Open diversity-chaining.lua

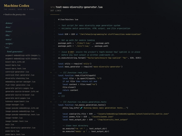(x=17, y=78)
